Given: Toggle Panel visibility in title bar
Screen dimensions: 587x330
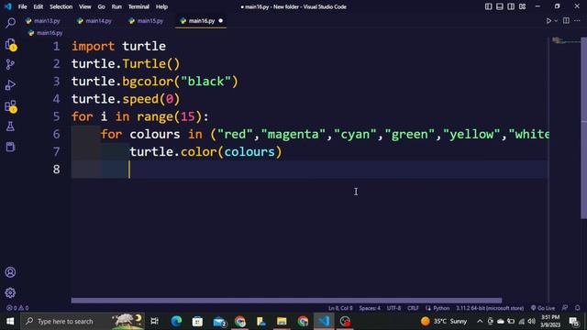Looking at the screenshot, I should (500, 6).
